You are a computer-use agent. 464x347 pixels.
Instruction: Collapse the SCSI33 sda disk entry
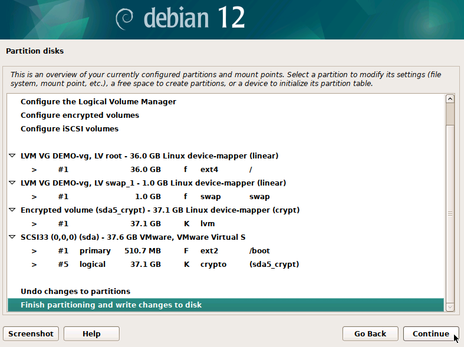click(x=12, y=237)
